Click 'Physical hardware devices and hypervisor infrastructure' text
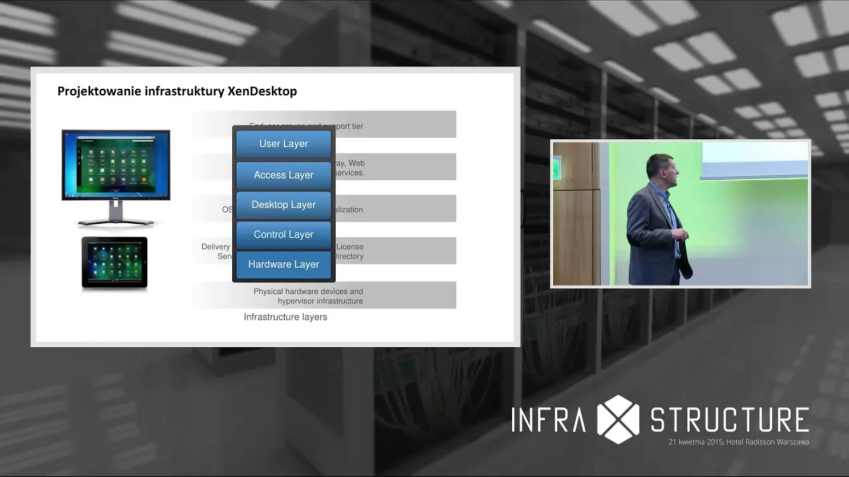849x477 pixels. 308,296
